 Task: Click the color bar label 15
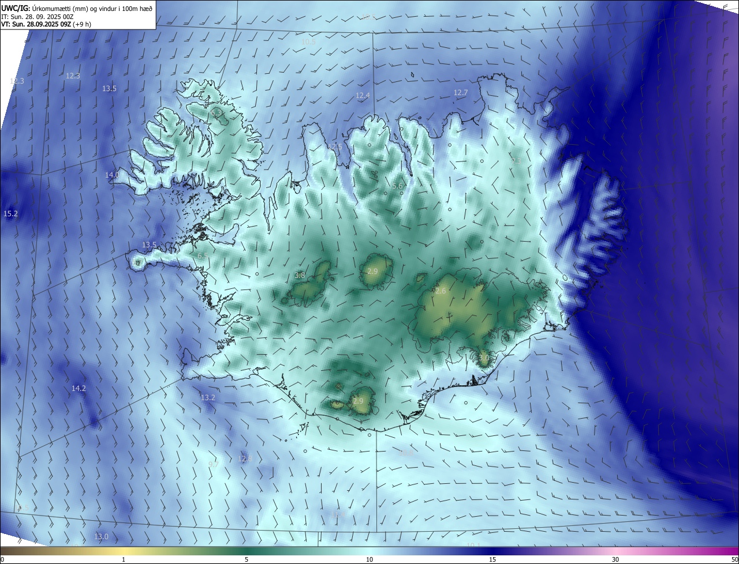click(x=492, y=559)
